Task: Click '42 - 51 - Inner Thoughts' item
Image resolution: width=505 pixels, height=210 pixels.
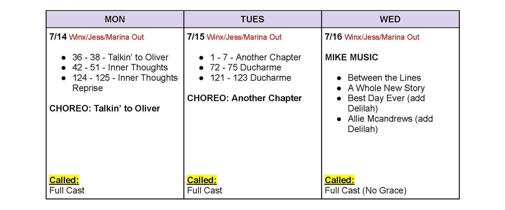Action: pyautogui.click(x=120, y=67)
